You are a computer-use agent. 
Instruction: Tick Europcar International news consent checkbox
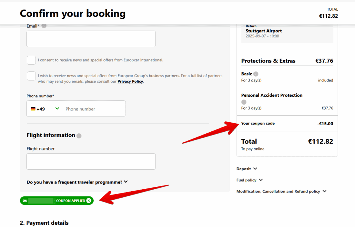(31, 60)
